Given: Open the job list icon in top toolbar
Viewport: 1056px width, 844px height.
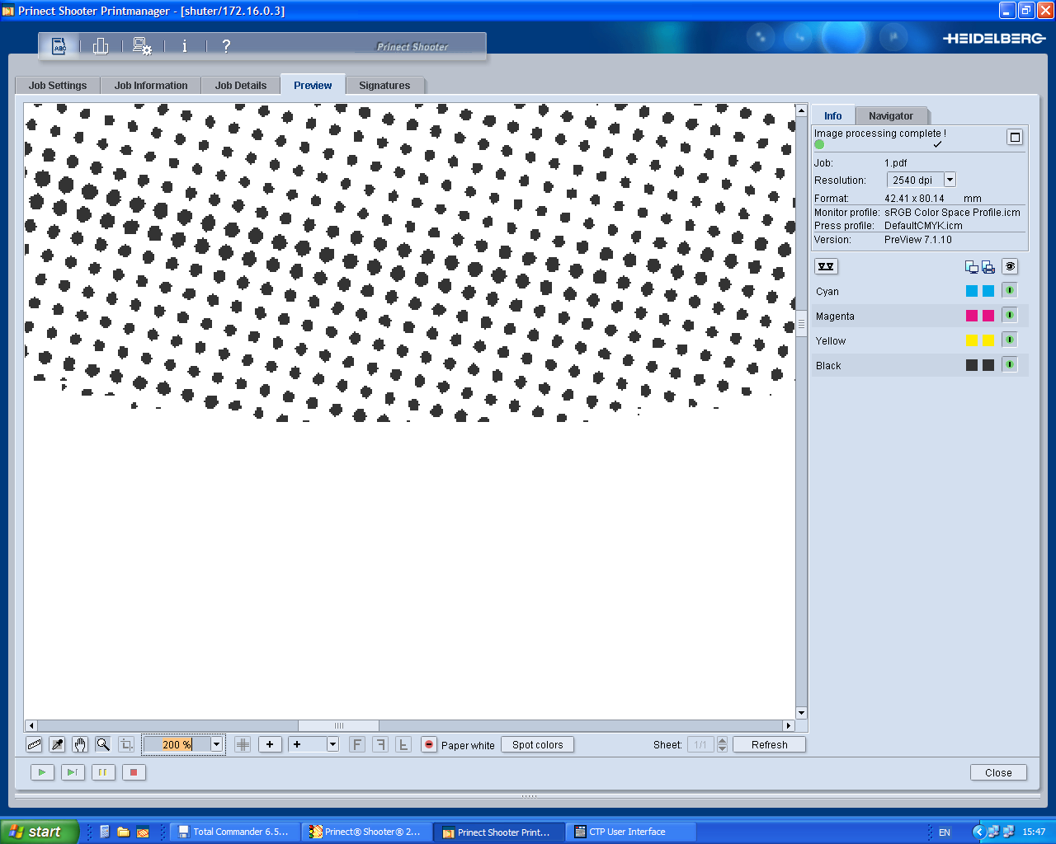Looking at the screenshot, I should pos(59,46).
